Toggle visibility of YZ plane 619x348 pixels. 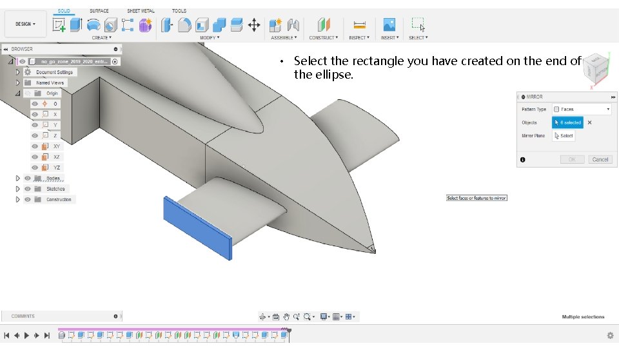point(35,168)
